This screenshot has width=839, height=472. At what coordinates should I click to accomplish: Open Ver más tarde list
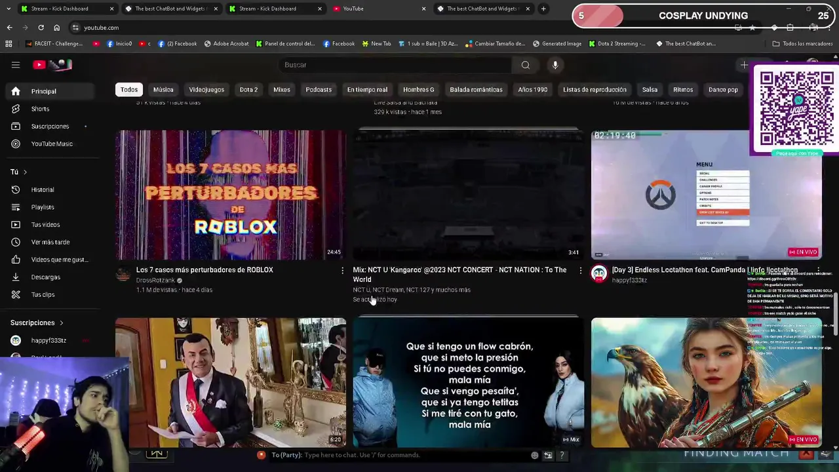[x=50, y=242]
